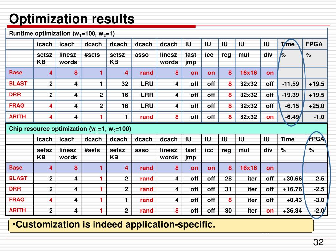Select dcach #sets value 2 in runtime DRR row
Screen dimensions: 336x252
point(101,95)
